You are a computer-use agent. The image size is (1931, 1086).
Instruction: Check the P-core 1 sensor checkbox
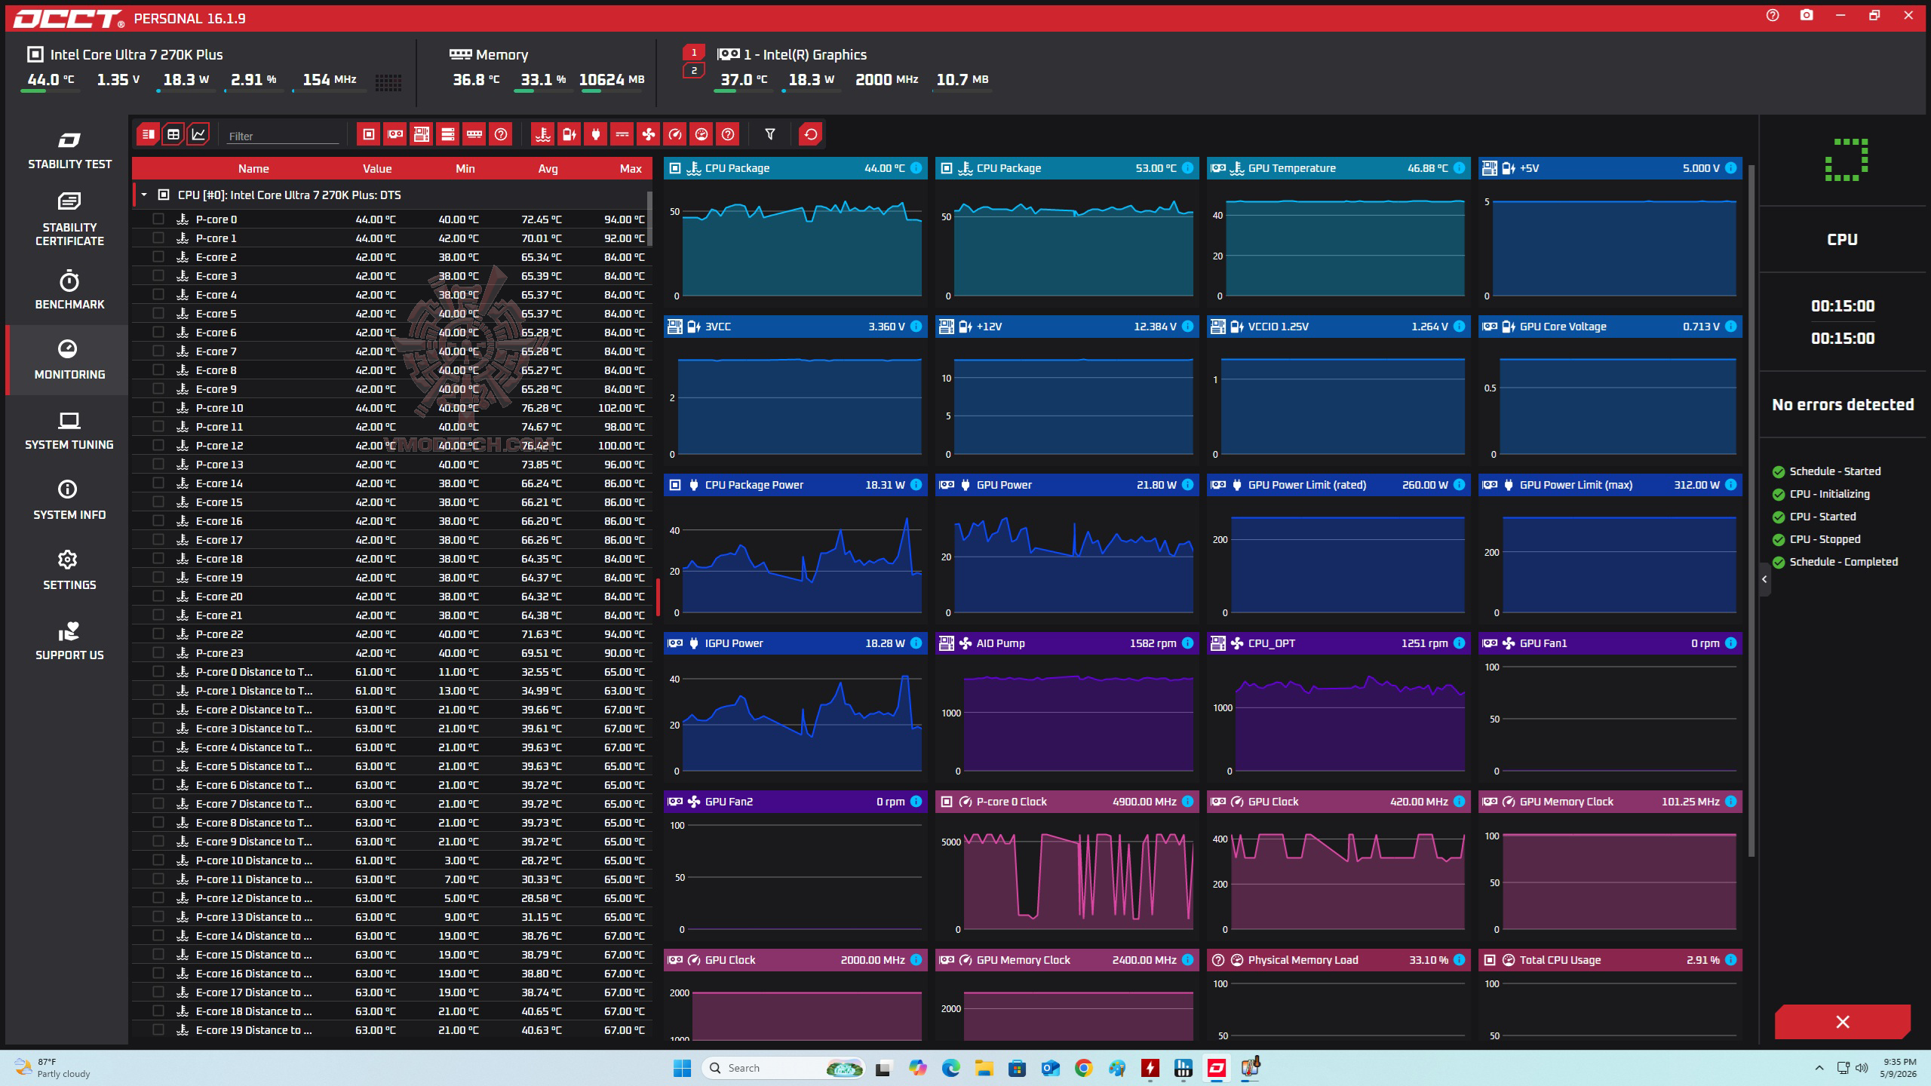point(158,238)
